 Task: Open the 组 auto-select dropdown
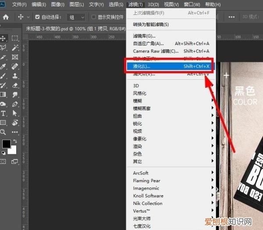click(x=76, y=17)
